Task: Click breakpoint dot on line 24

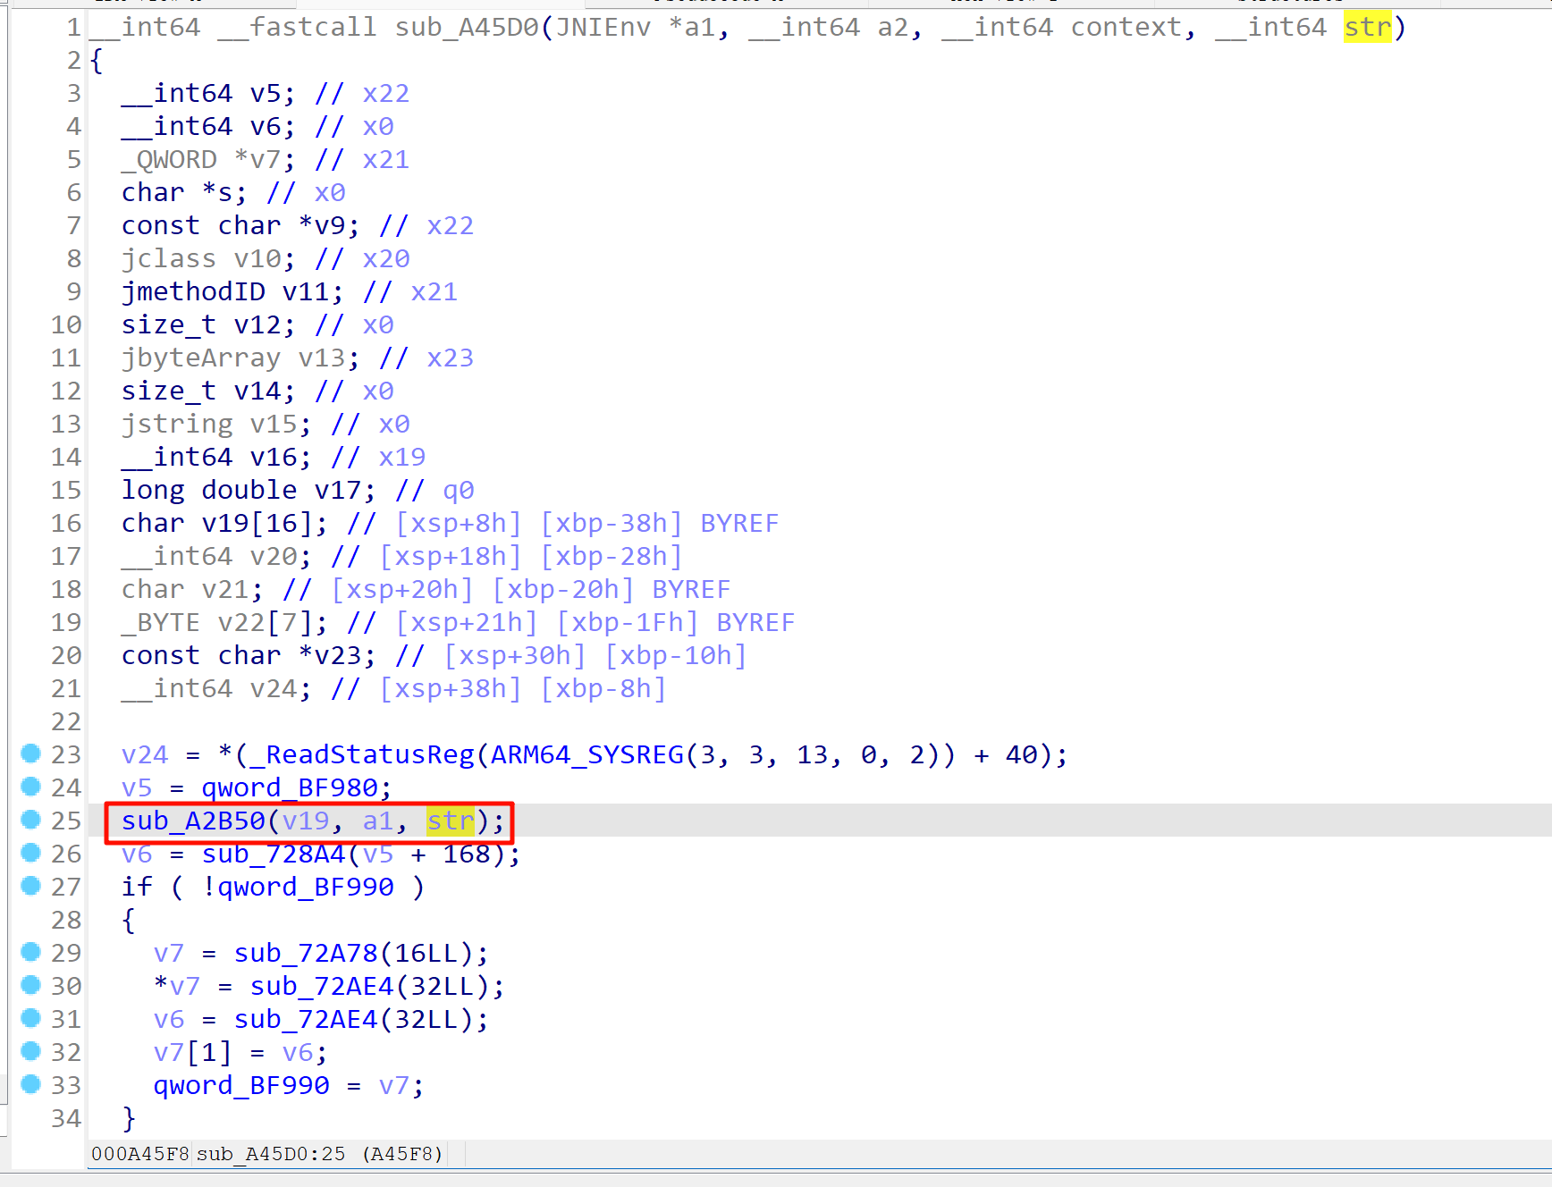Action: tap(31, 787)
